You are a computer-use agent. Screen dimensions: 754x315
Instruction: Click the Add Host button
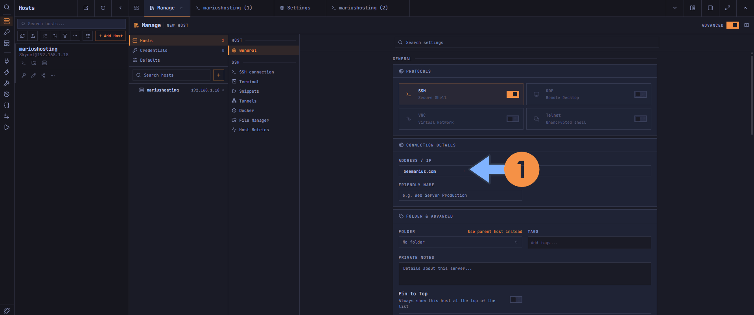click(x=111, y=36)
